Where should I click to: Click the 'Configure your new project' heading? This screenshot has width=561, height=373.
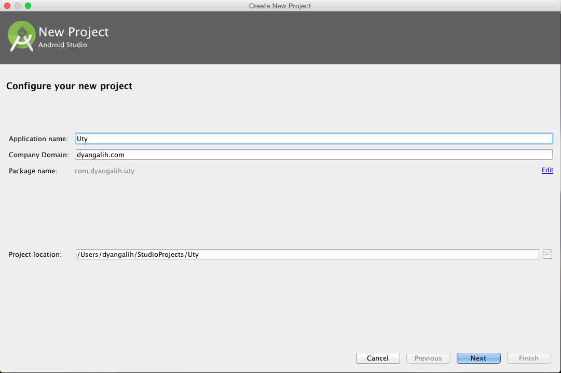click(x=69, y=86)
